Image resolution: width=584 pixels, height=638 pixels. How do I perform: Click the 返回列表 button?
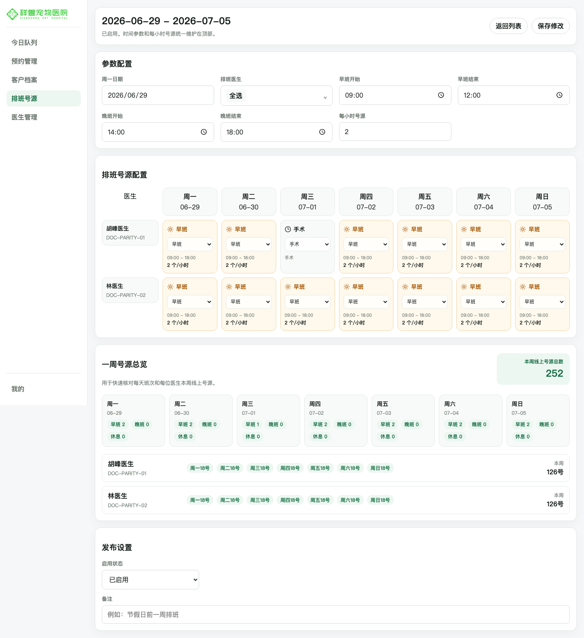(509, 26)
